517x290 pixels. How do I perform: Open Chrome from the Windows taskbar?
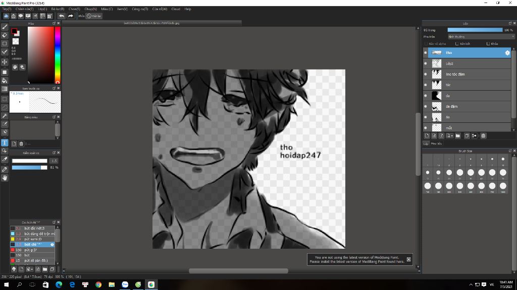tap(98, 284)
